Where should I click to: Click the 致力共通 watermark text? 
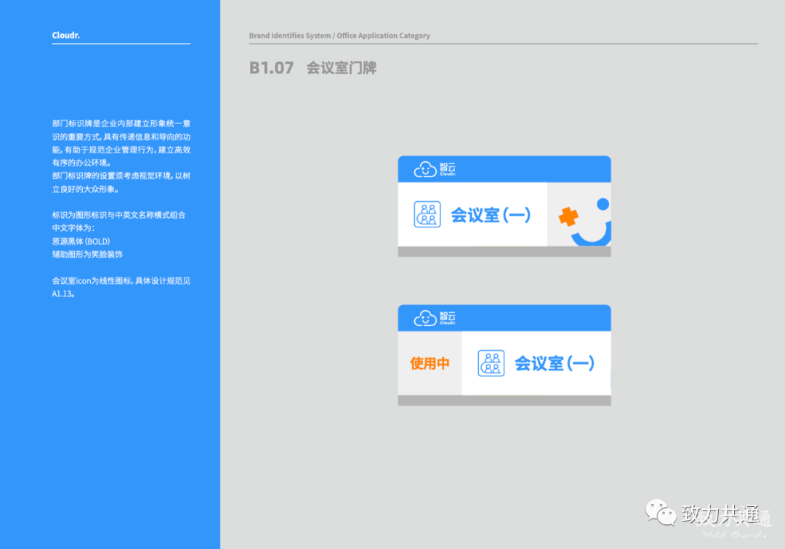click(720, 515)
